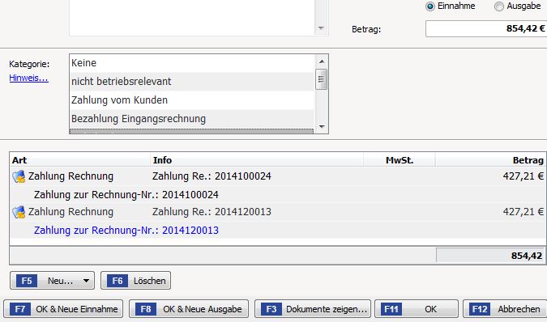
Task: Click the 427,21 € amount of invoice 2014120013
Action: [x=523, y=212]
